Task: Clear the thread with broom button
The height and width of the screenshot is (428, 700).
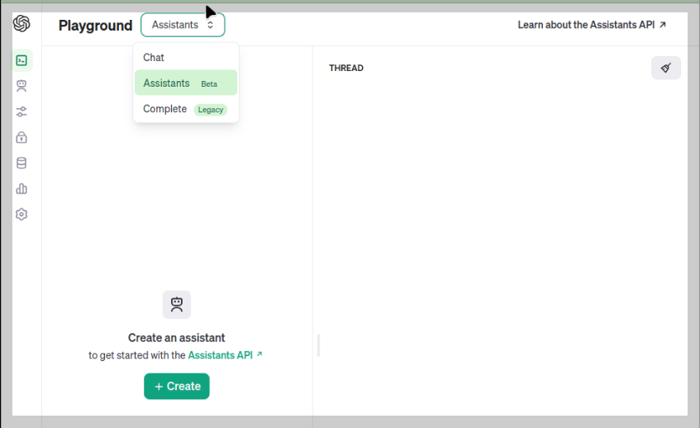Action: tap(665, 68)
